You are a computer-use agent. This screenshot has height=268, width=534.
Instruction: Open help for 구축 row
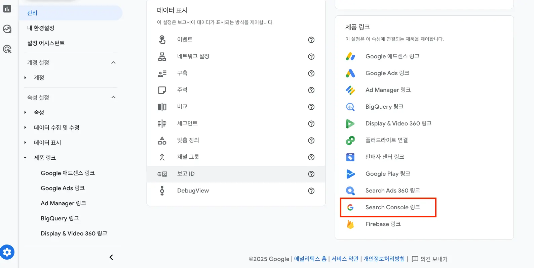point(311,73)
